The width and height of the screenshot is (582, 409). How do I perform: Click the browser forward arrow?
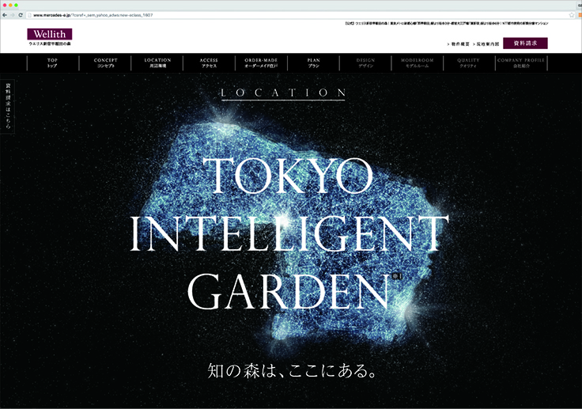click(13, 15)
